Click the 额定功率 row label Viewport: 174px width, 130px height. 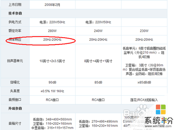pos(15,31)
